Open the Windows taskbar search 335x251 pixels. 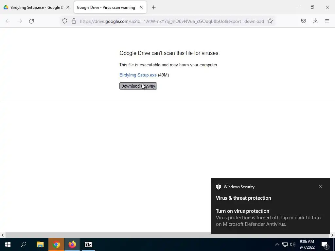coord(24,244)
